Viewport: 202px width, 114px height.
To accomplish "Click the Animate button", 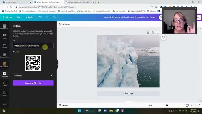I will (64, 24).
